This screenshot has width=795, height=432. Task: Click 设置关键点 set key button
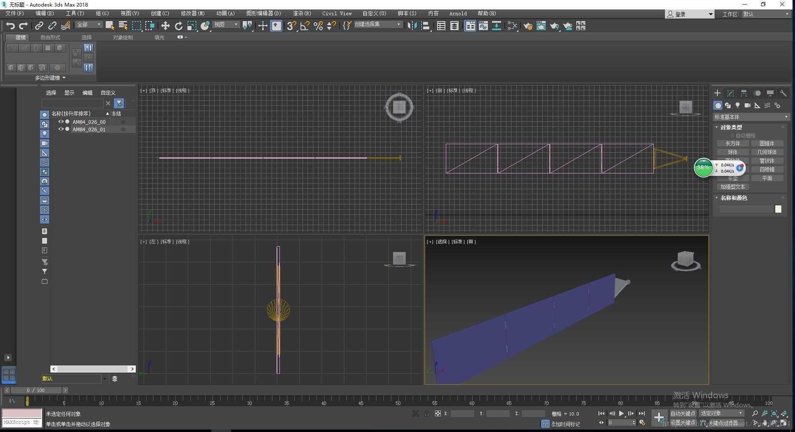(683, 423)
